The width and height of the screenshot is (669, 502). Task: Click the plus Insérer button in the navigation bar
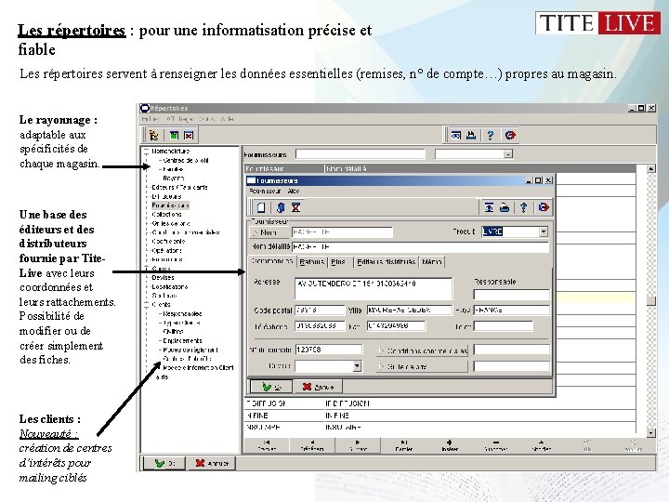pos(450,445)
